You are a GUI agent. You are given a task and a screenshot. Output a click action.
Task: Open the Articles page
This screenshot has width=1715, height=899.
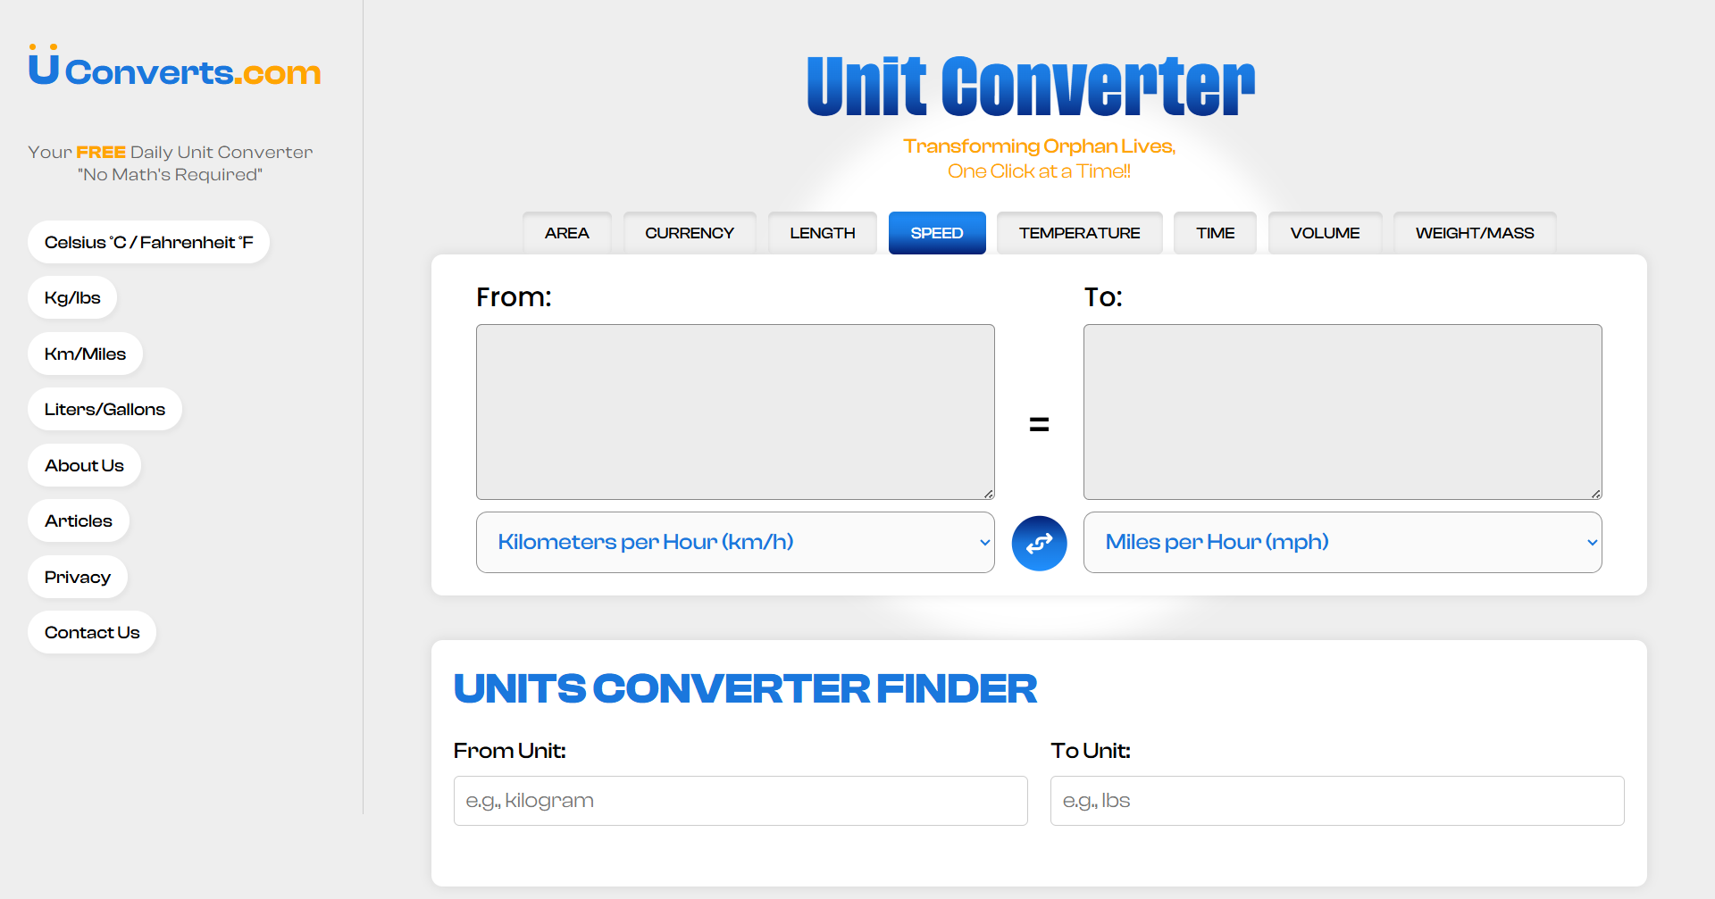pyautogui.click(x=79, y=521)
